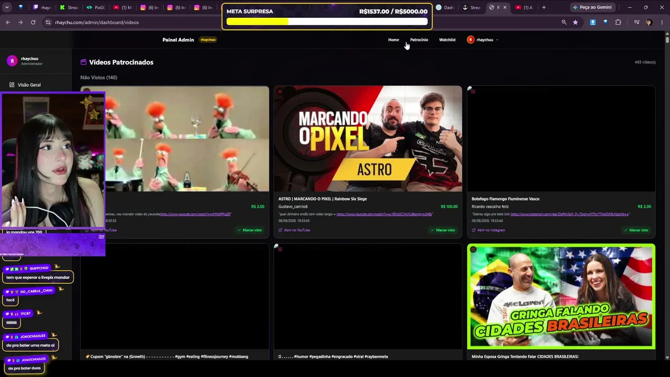Screen dimensions: 670x377
Task: Click the Não Vistos (140) heading
Action: pos(98,77)
